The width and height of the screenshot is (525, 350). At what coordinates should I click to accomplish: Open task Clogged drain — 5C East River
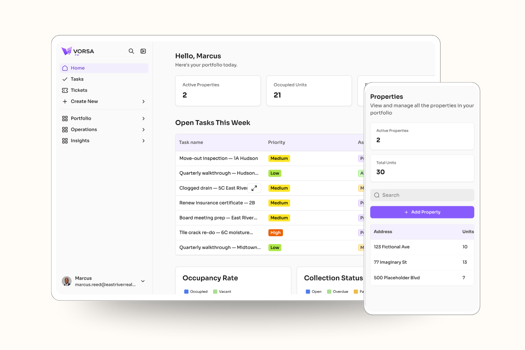[213, 188]
